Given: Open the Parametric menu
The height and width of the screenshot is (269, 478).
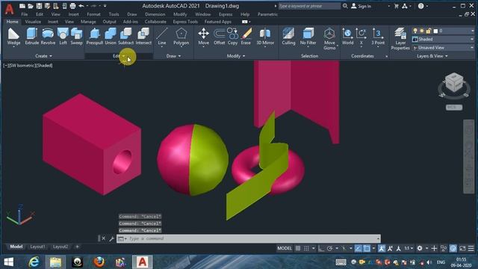Looking at the screenshot, I should point(267,14).
